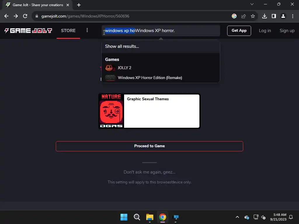
Task: Open the tab search chevron
Action: tap(252, 4)
